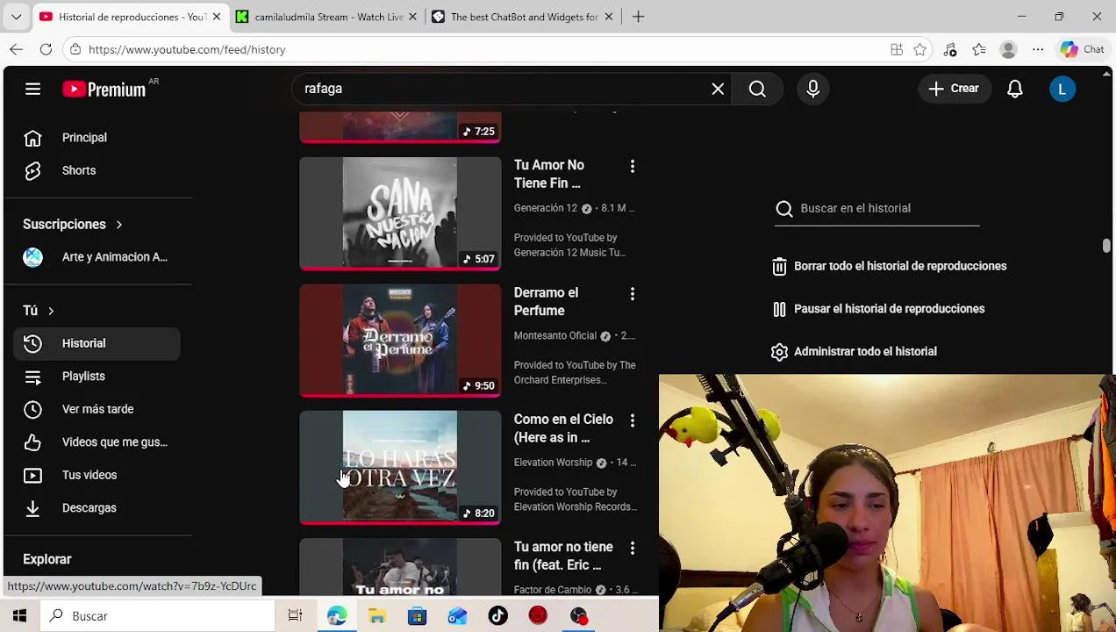
Task: Click the Playlists icon
Action: coord(32,376)
